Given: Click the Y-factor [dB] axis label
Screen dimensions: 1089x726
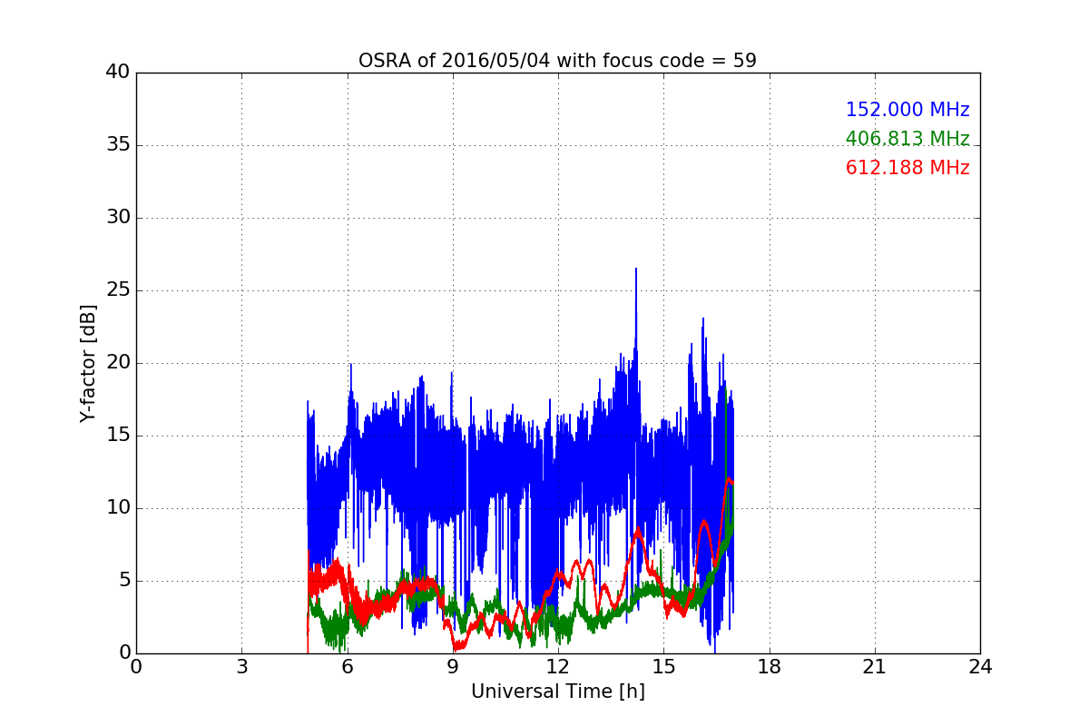Looking at the screenshot, I should [88, 363].
